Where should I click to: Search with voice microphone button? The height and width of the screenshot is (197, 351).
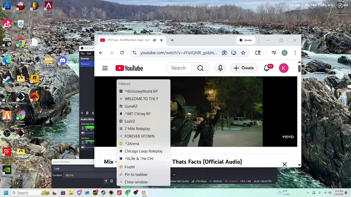[220, 68]
